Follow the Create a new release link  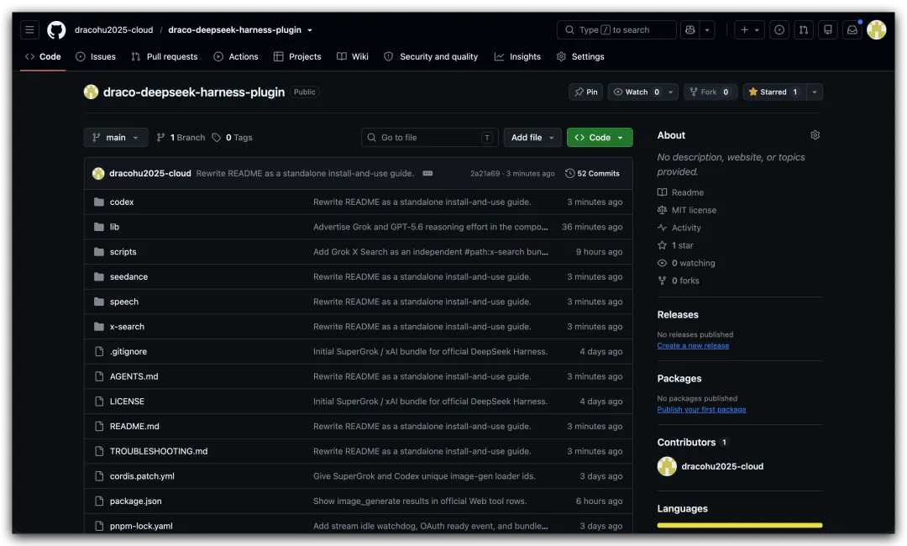693,345
